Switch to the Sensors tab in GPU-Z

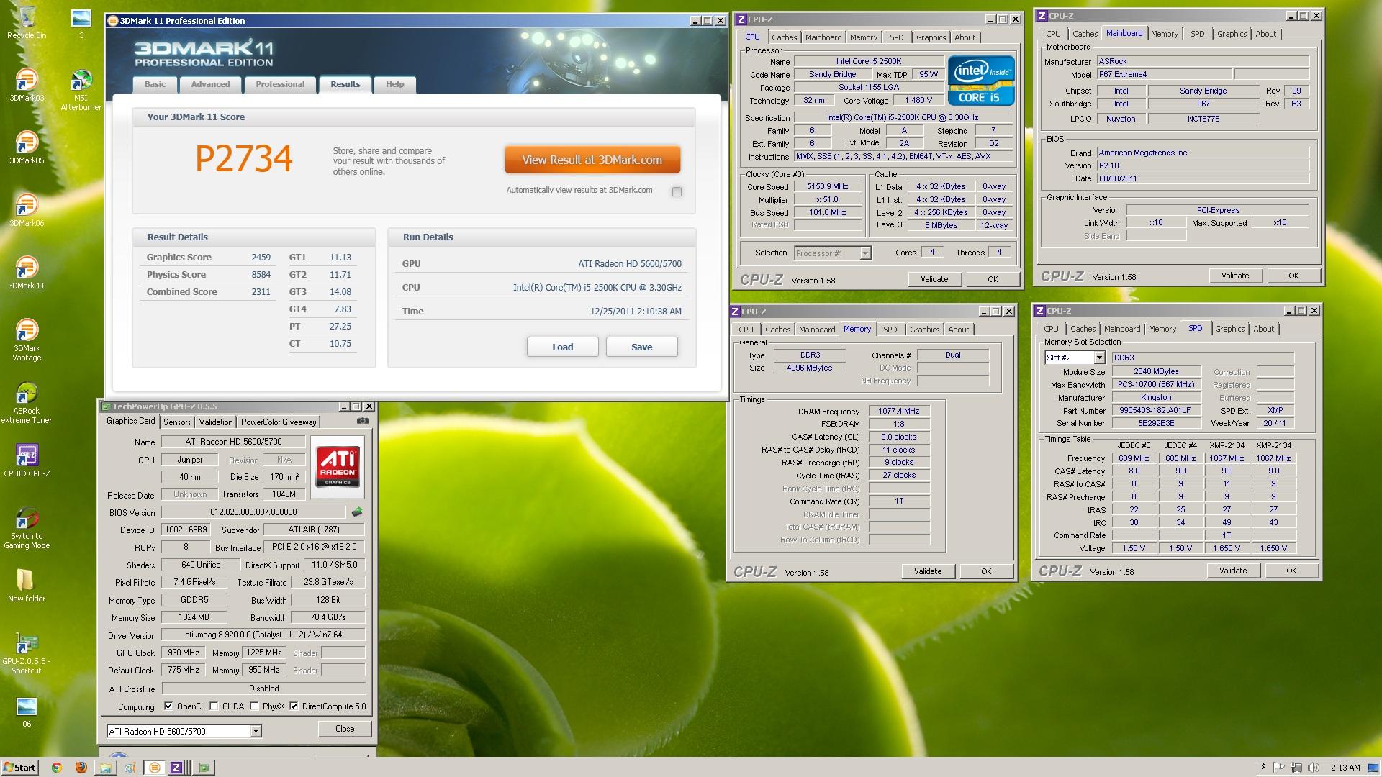(177, 422)
